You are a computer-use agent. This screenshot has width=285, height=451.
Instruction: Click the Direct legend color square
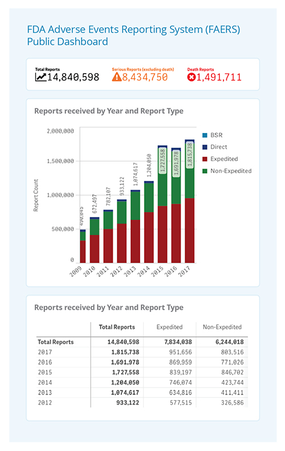(205, 147)
